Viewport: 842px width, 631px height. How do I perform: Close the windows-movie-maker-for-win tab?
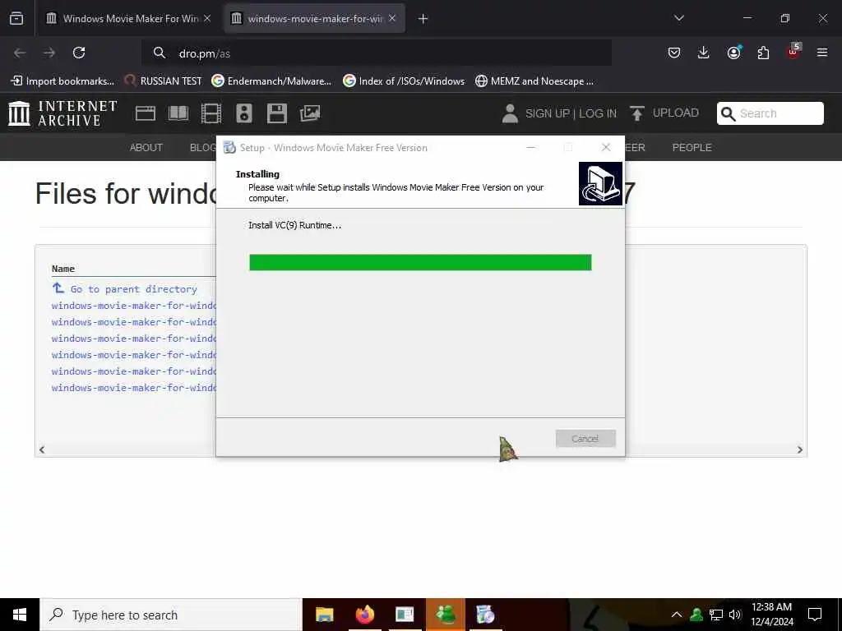pos(392,18)
